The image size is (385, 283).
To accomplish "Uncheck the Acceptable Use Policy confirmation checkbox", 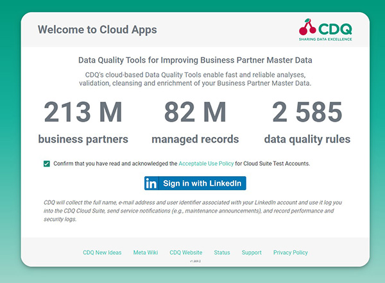I will point(47,164).
